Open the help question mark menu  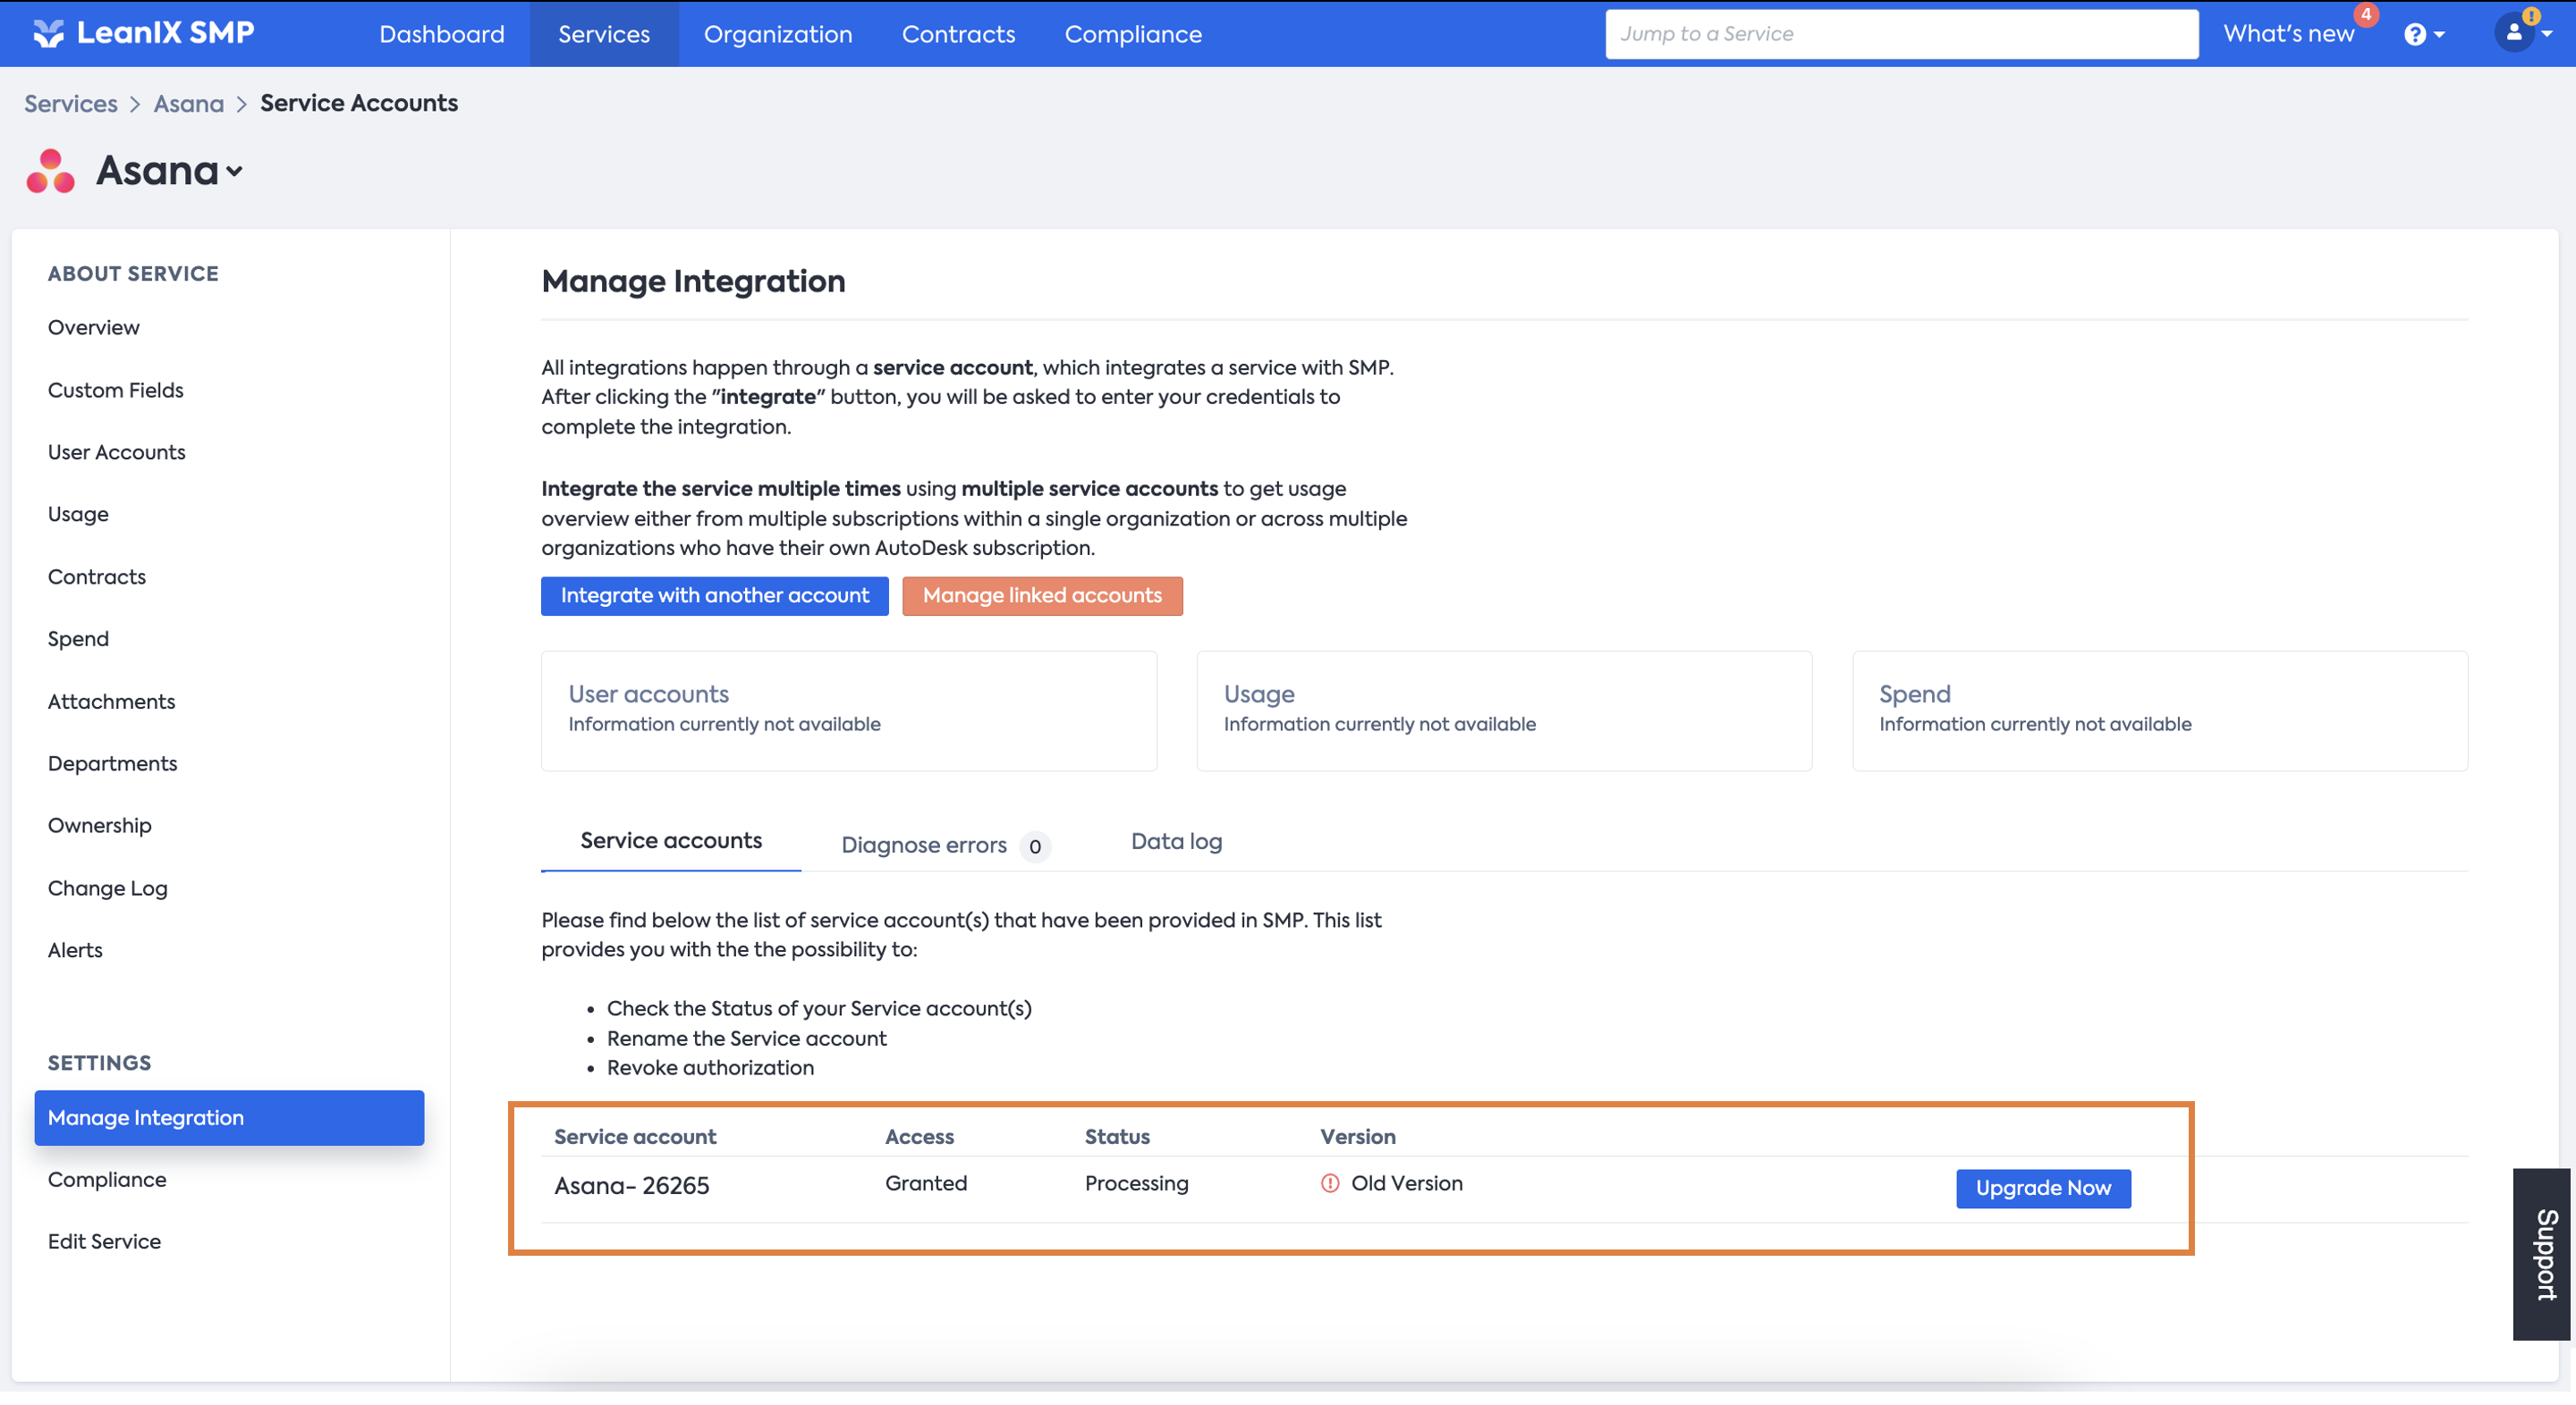coord(2414,34)
